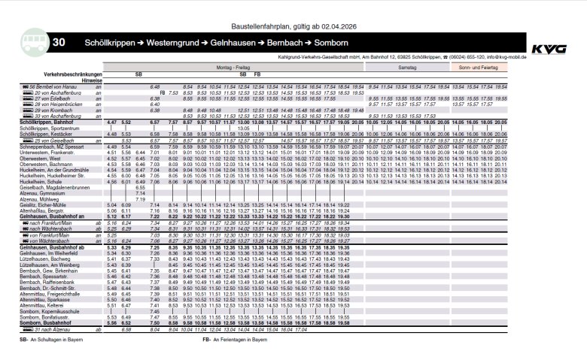Click the train icon for von Wächtersbach
Viewport: 587px width, 351px height.
[x=25, y=241]
